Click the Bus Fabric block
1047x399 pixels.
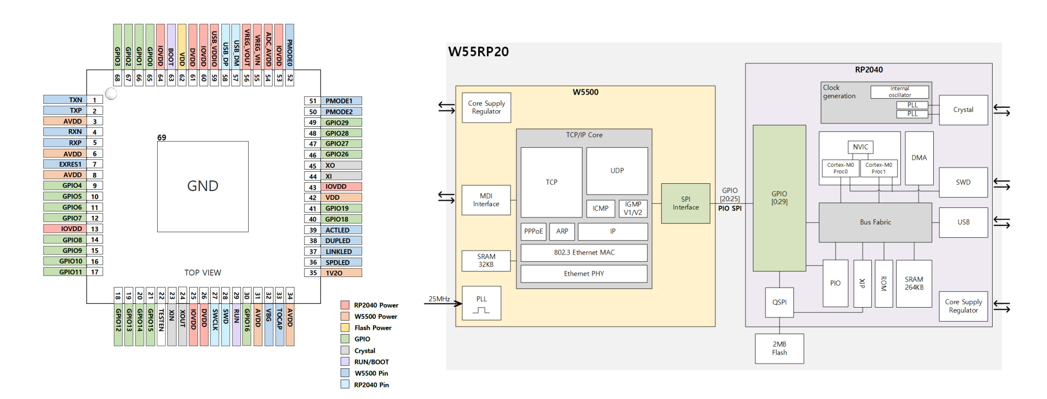tap(876, 223)
